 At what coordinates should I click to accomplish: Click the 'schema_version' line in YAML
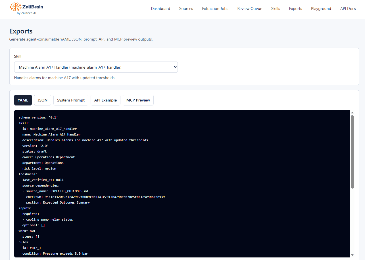click(38, 117)
